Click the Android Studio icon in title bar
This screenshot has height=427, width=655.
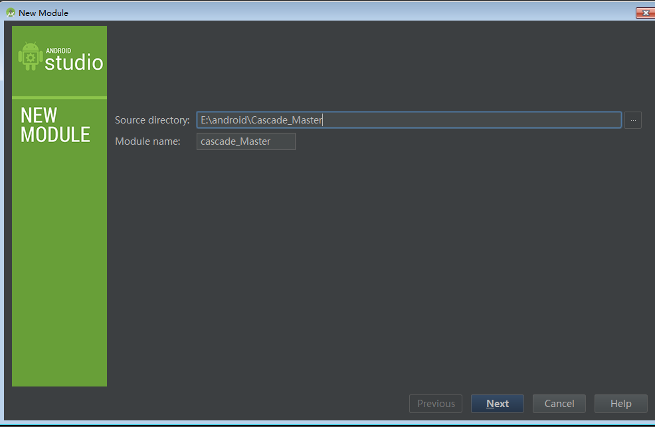coord(10,13)
